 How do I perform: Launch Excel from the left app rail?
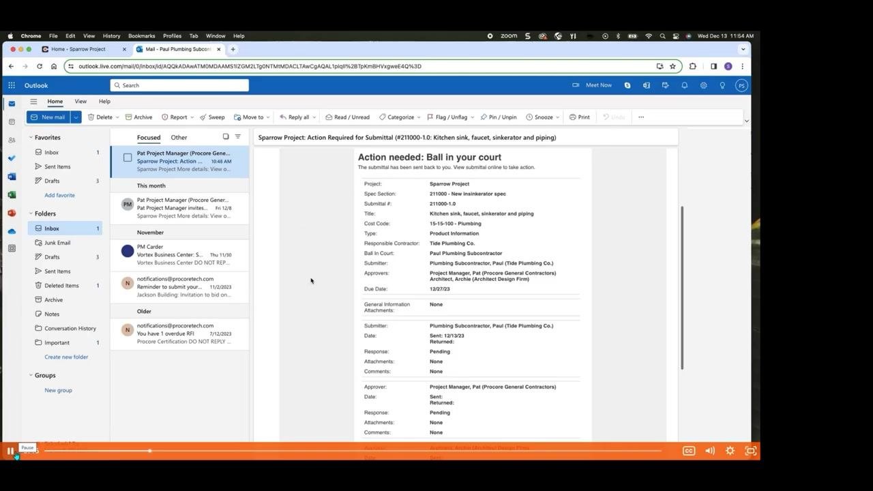point(12,195)
